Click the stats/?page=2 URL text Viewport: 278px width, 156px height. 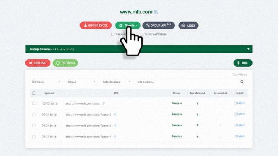pos(88,114)
